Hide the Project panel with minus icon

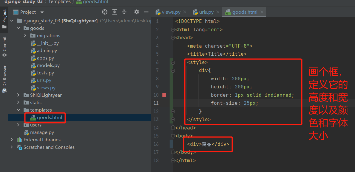click(146, 12)
